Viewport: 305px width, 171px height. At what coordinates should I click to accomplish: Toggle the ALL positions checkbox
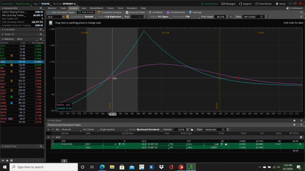[53, 129]
